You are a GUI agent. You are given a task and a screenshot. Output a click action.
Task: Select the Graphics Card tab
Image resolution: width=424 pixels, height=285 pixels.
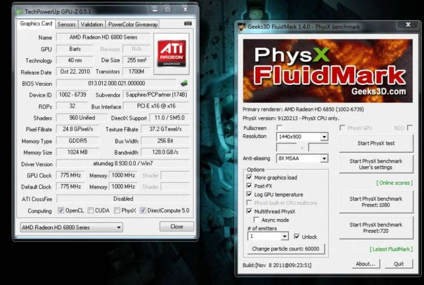[36, 24]
